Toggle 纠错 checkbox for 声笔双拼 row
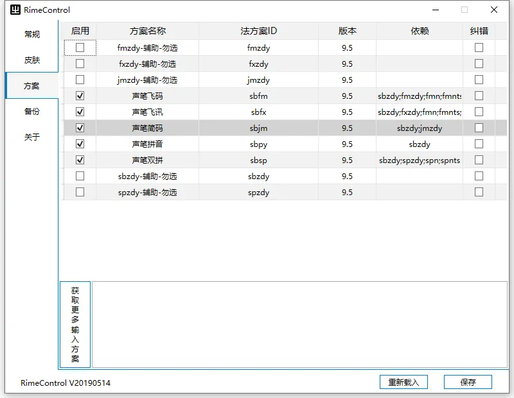The image size is (514, 398). click(479, 160)
